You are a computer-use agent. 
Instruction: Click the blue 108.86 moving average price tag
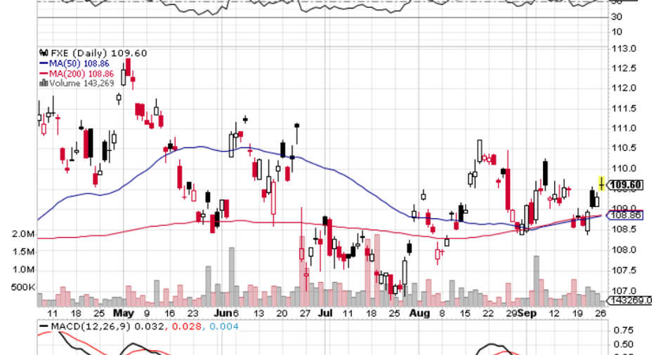(x=625, y=215)
